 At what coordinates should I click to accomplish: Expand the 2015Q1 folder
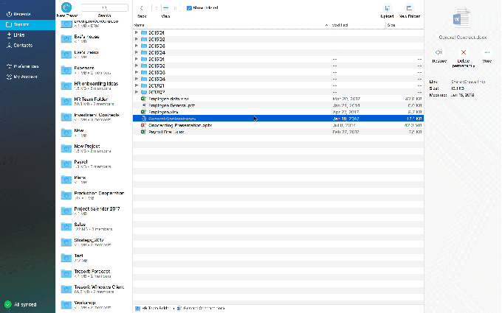(137, 32)
